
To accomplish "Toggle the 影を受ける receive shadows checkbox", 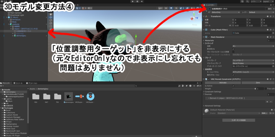I will tap(233, 49).
